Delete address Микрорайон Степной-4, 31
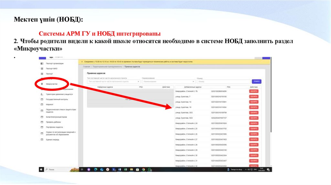The image size is (331, 185). [x=254, y=161]
